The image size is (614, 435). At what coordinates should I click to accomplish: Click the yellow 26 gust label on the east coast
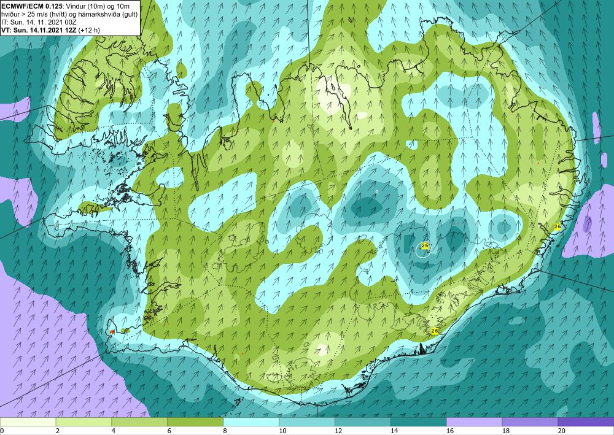point(558,226)
